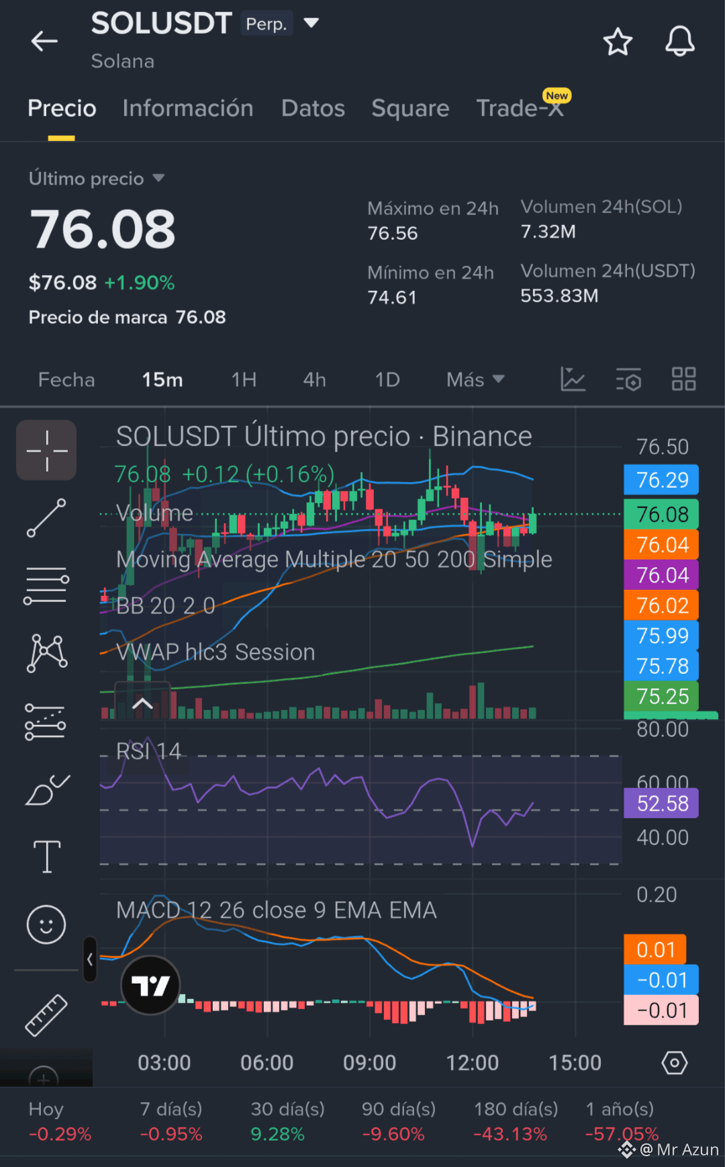This screenshot has height=1167, width=725.
Task: Expand the Más timeframe dropdown
Action: tap(475, 380)
